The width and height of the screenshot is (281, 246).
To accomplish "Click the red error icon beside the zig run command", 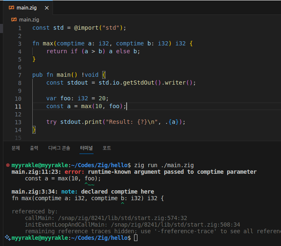I will click(x=8, y=165).
